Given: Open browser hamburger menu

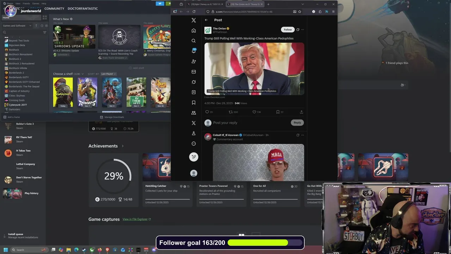Looking at the screenshot, I should coord(333,12).
